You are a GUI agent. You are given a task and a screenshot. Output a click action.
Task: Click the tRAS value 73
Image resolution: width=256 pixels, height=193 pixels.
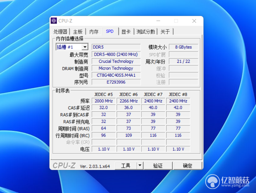128,128
